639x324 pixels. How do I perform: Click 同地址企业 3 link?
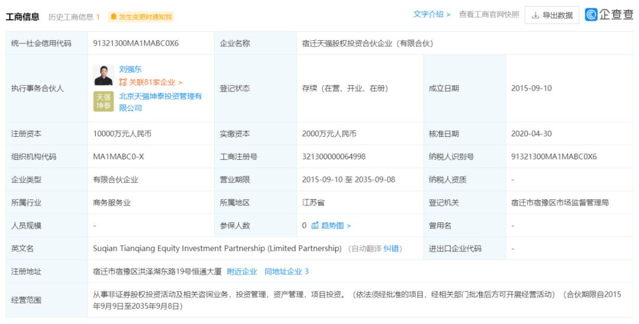click(286, 271)
